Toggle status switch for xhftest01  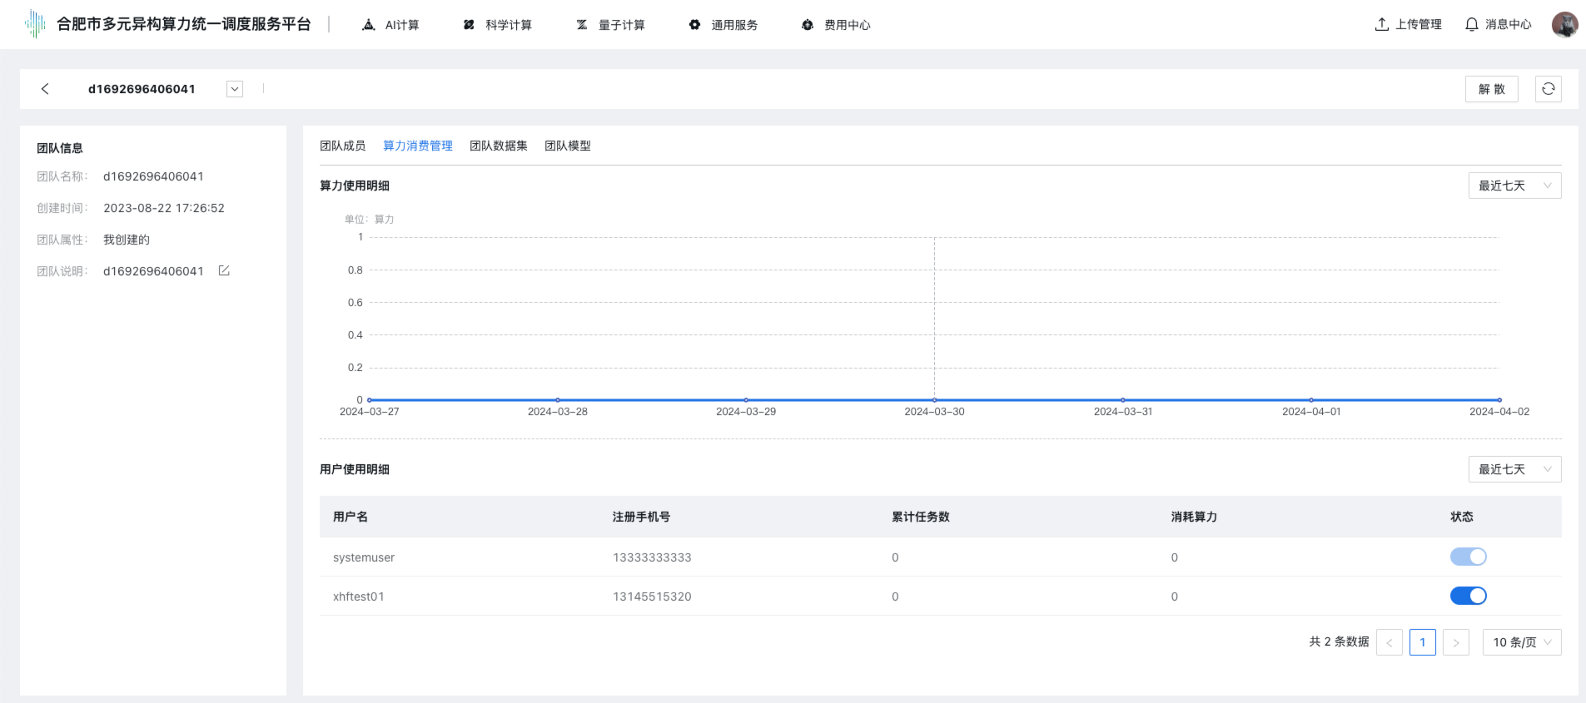tap(1468, 596)
